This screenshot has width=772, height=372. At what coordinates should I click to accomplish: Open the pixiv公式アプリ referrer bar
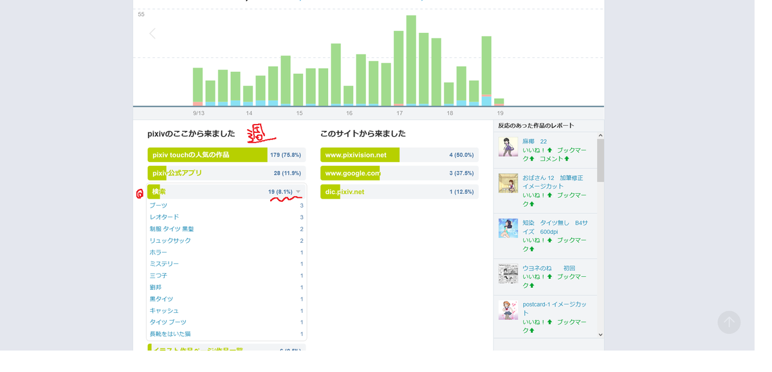[x=226, y=173]
